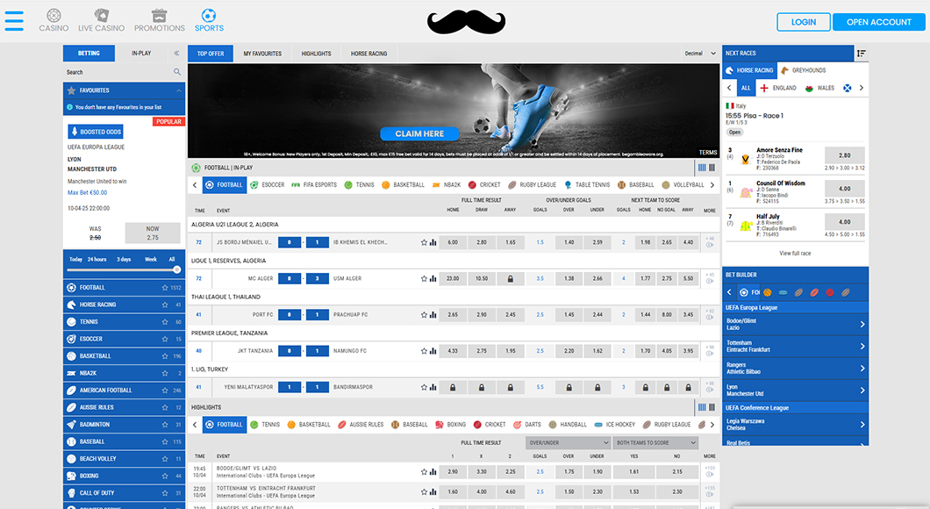
Task: Switch in-play to compact column view
Action: 712,168
